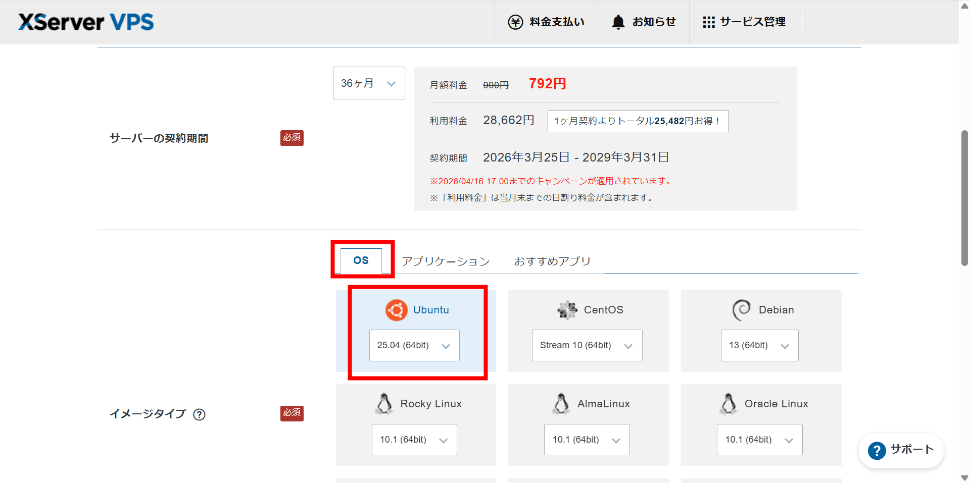This screenshot has height=483, width=970.
Task: Click the page vertical scrollbar thumb
Action: 964,197
